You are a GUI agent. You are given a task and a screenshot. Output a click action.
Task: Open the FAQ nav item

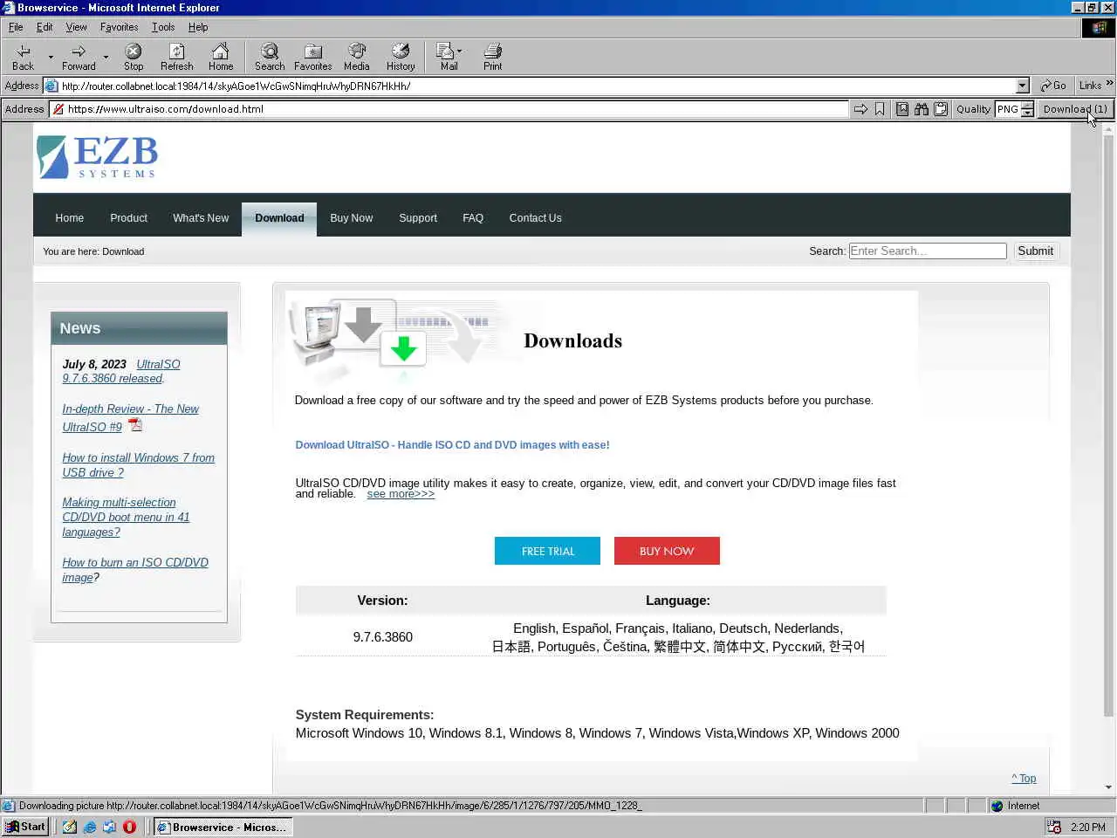[473, 218]
